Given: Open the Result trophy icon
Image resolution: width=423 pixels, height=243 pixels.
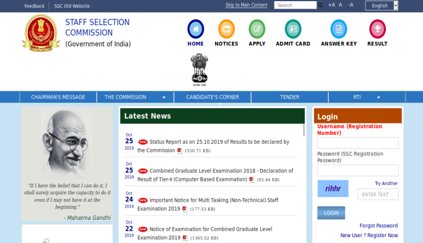Looking at the screenshot, I should tap(377, 29).
